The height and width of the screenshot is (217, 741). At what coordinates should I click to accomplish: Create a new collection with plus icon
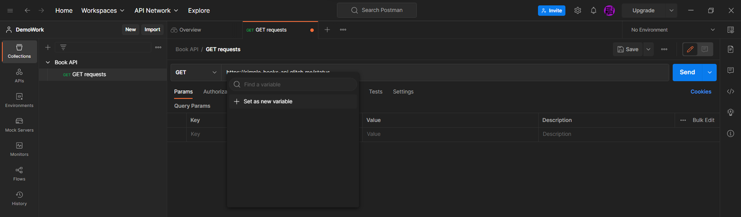pyautogui.click(x=47, y=47)
